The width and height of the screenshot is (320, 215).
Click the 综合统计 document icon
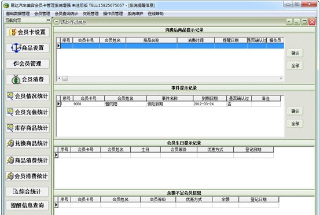[x=15, y=191]
